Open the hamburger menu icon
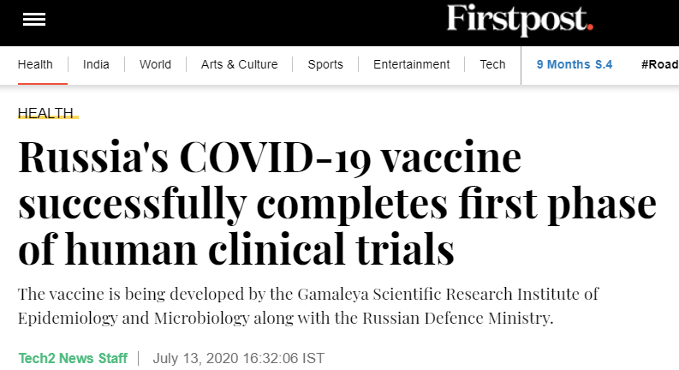 [34, 20]
